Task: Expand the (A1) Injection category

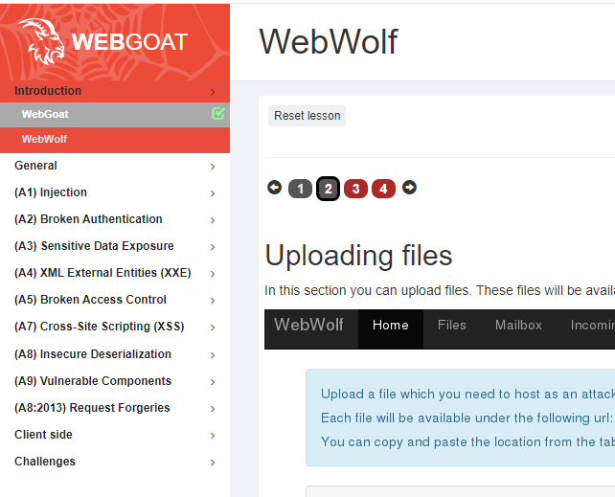Action: 115,192
